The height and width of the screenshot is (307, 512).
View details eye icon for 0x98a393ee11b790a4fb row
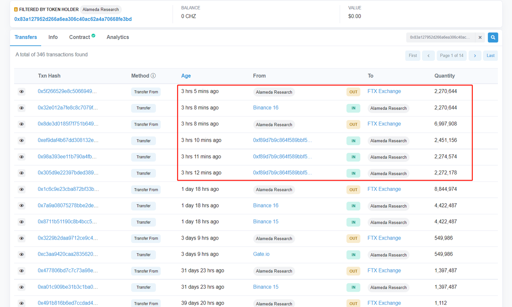pos(22,157)
